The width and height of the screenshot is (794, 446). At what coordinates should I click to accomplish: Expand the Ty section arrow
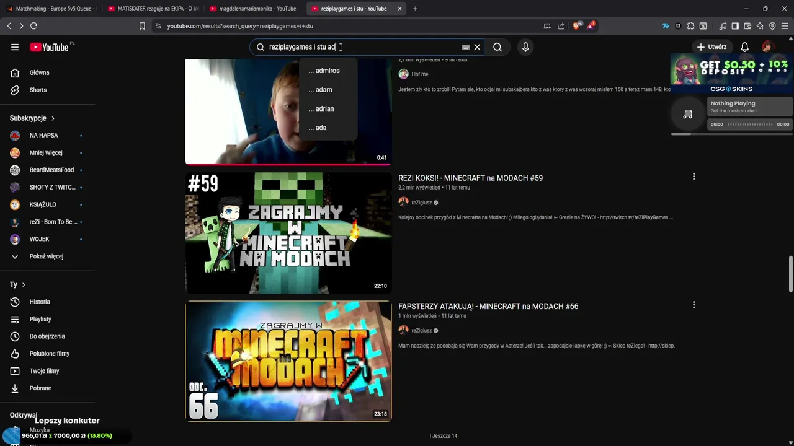point(24,285)
